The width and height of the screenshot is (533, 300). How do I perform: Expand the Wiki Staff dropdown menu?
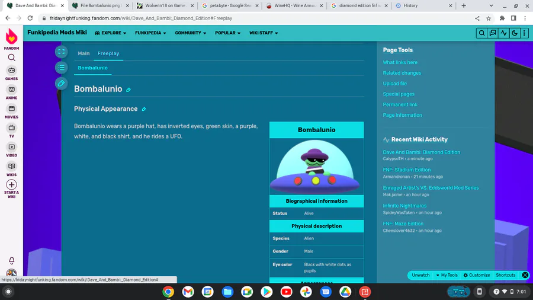(264, 33)
